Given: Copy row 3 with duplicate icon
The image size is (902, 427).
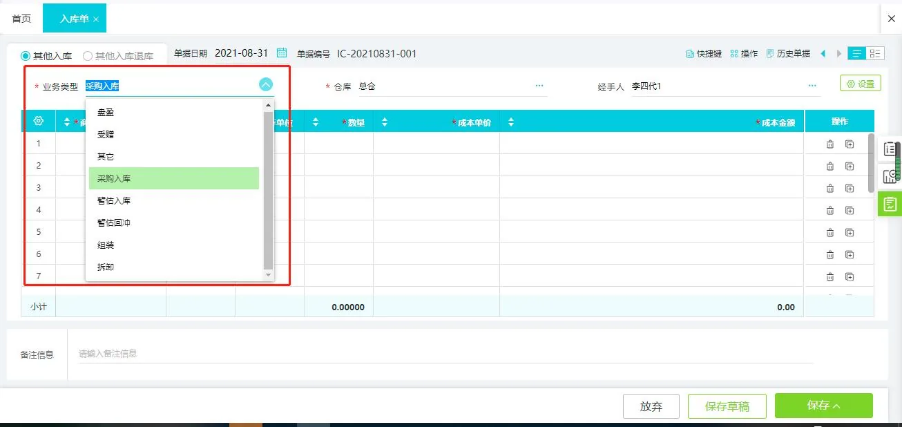Looking at the screenshot, I should pos(850,188).
